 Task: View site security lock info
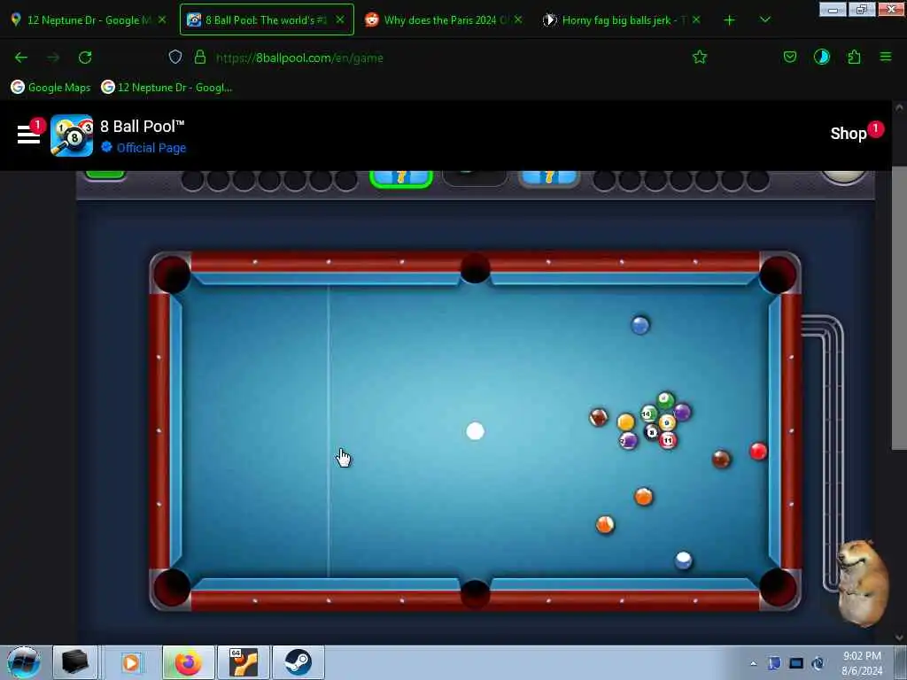click(200, 57)
